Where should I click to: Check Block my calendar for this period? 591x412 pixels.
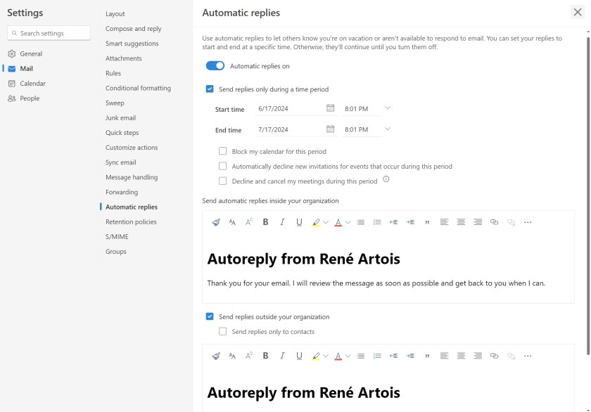(x=223, y=151)
